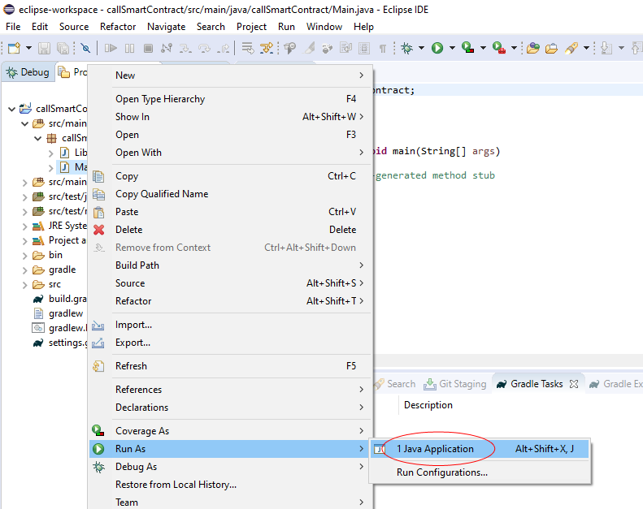
Task: Expand the JRE System Library node
Action: (x=25, y=226)
